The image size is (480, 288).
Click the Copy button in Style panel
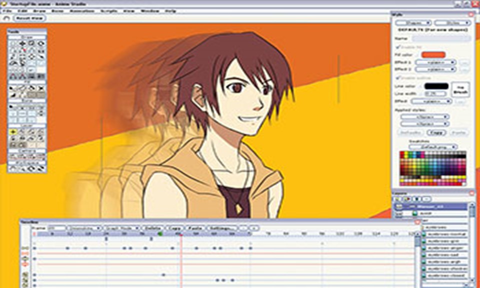[x=437, y=133]
